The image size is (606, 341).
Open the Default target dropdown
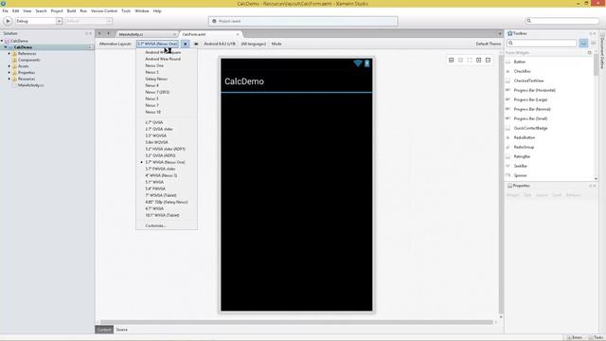point(88,21)
